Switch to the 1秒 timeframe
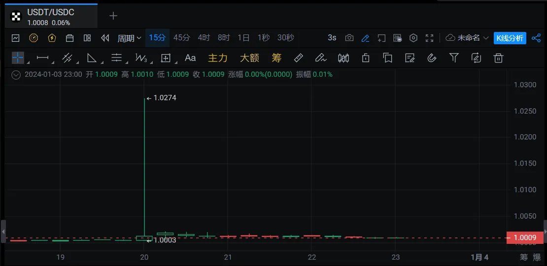547x266 pixels. pos(263,38)
